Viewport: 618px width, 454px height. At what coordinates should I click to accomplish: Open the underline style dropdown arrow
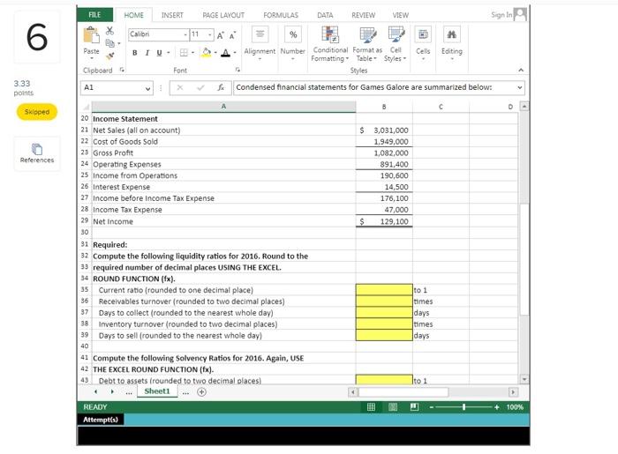(169, 53)
